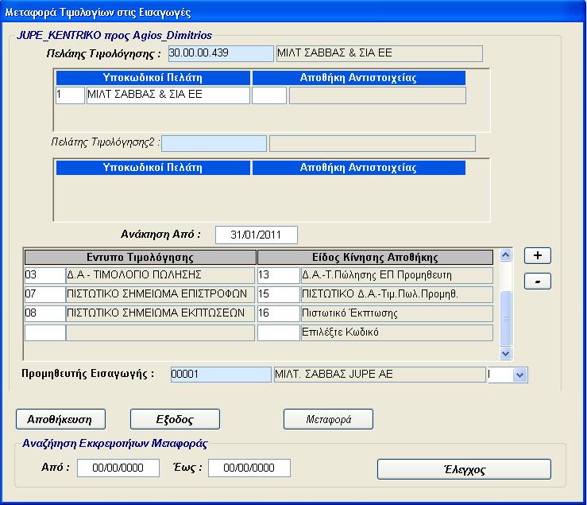Click invoice code cell 07
This screenshot has height=505, width=587.
click(45, 294)
